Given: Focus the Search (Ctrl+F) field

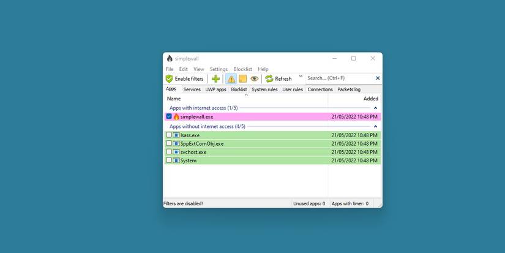Looking at the screenshot, I should [340, 78].
